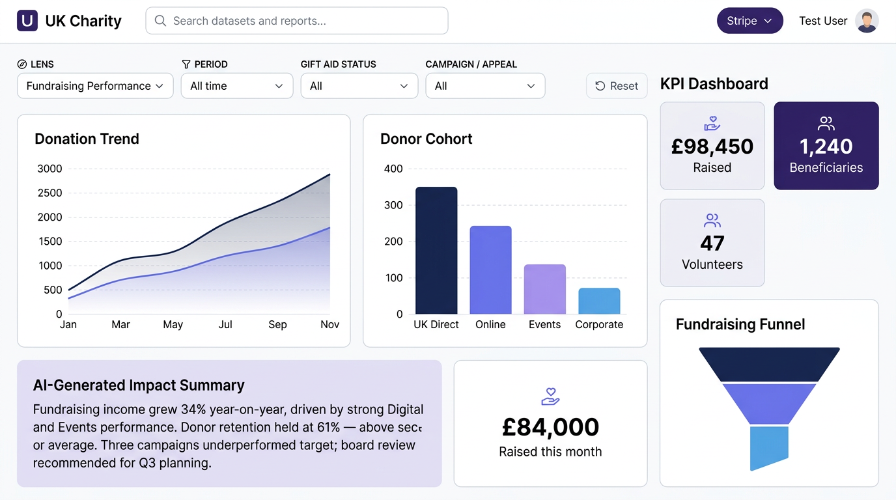Click the UK Charity logo icon
896x500 pixels.
click(27, 21)
